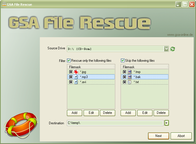The width and height of the screenshot is (196, 144).
Task: Uncheck the *.jpg filemask checkbox
Action: coord(71,72)
